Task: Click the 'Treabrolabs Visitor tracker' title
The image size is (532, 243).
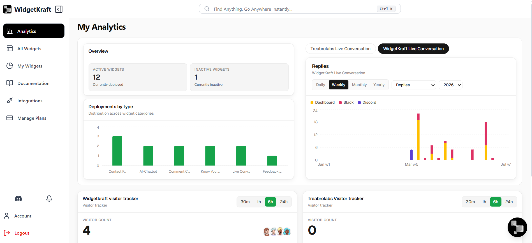Action: pyautogui.click(x=336, y=199)
